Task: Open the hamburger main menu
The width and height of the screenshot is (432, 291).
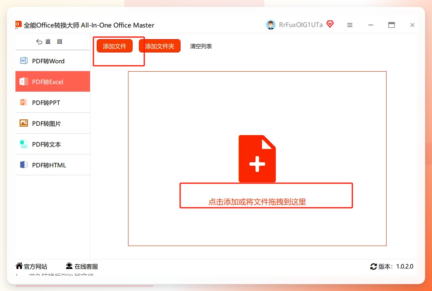Action: pos(350,25)
